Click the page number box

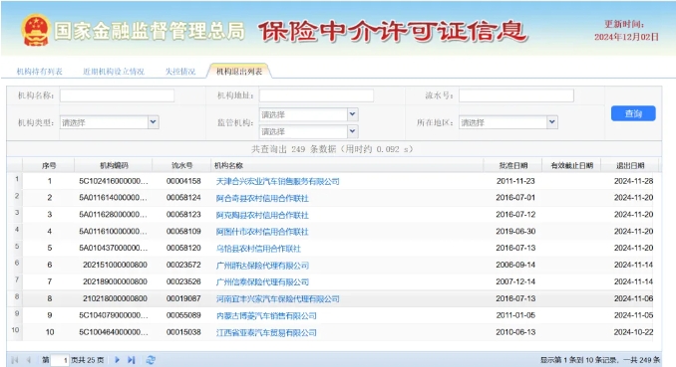click(x=60, y=360)
